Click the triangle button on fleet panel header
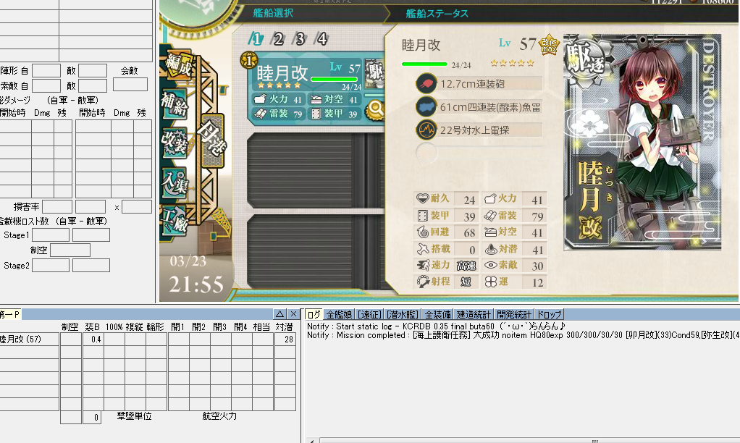 (280, 314)
